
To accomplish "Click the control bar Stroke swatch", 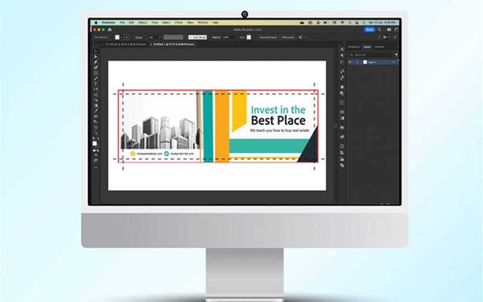I will [127, 37].
